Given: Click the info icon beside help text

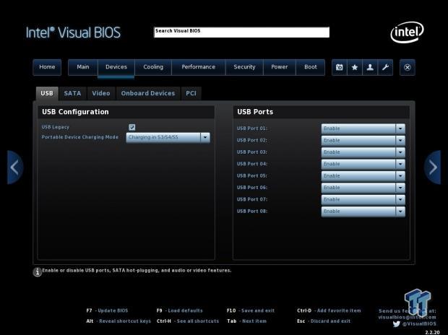Looking at the screenshot, I should pos(37,271).
